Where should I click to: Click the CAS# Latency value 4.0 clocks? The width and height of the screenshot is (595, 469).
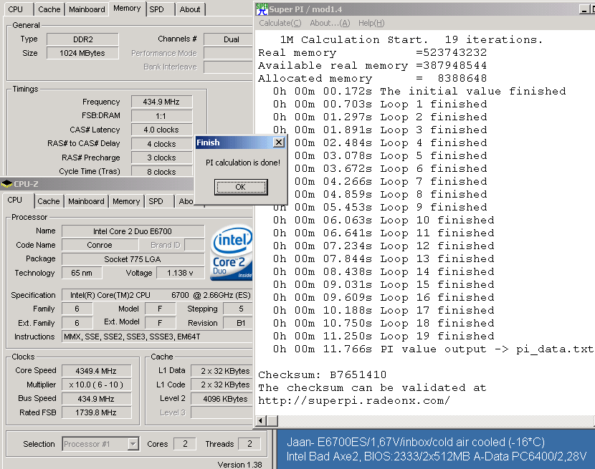tap(161, 130)
